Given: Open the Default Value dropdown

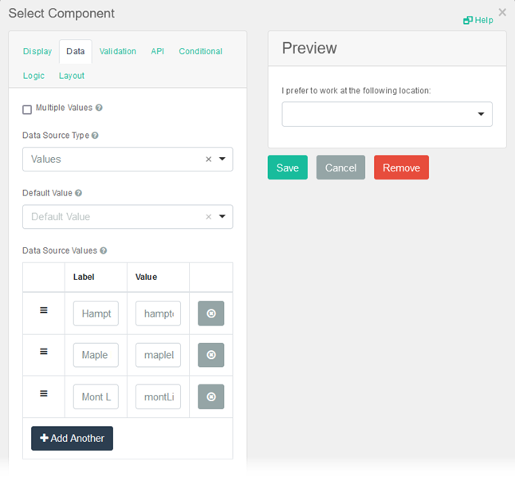Looking at the screenshot, I should 222,216.
